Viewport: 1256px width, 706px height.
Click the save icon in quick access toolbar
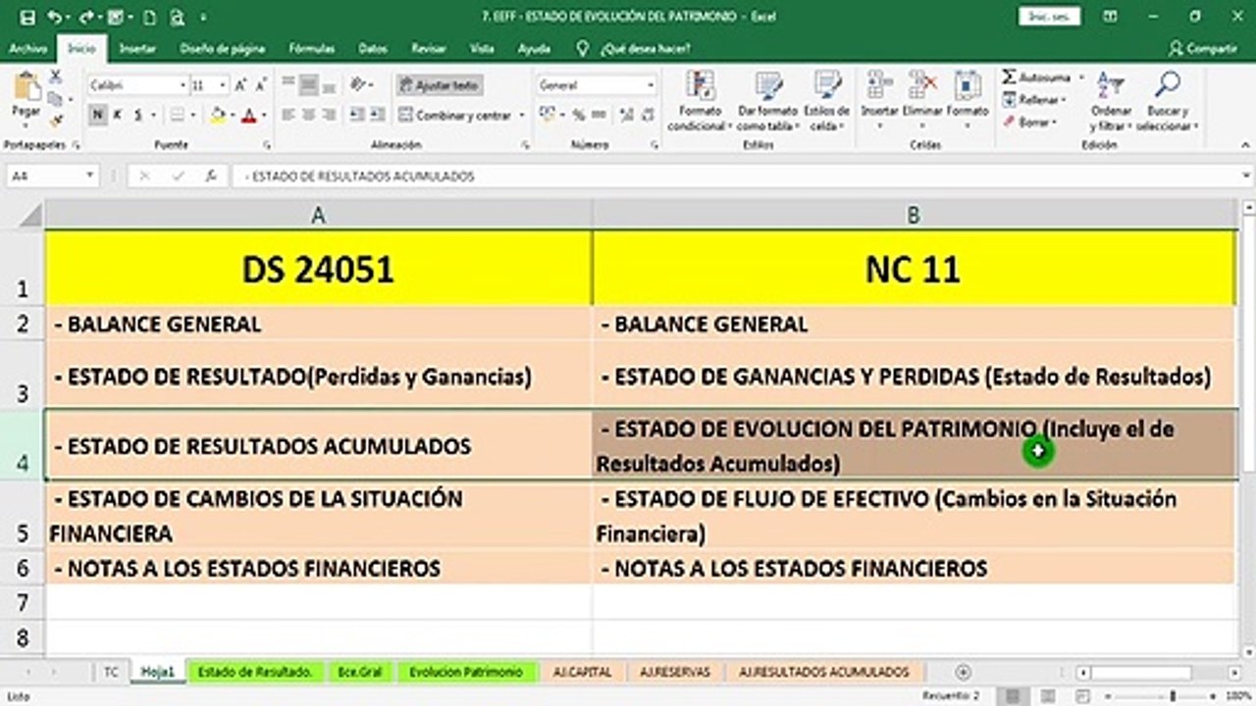click(27, 17)
